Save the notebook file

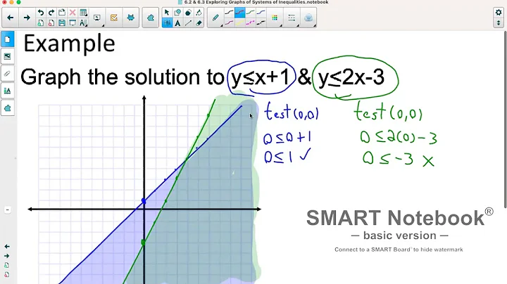coord(62,23)
